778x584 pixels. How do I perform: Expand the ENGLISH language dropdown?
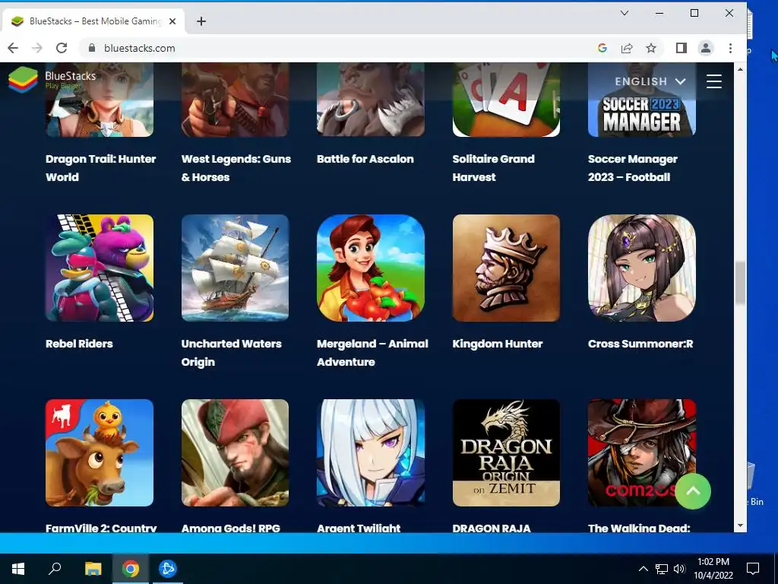(650, 81)
